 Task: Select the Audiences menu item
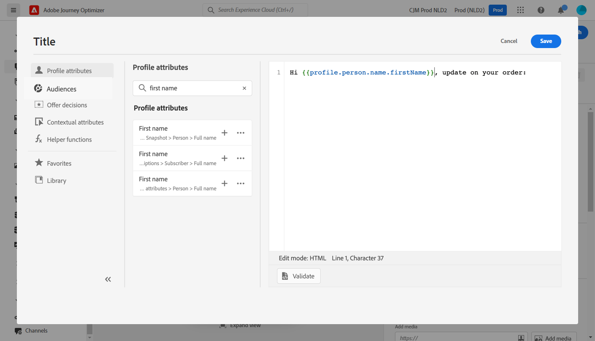[62, 89]
